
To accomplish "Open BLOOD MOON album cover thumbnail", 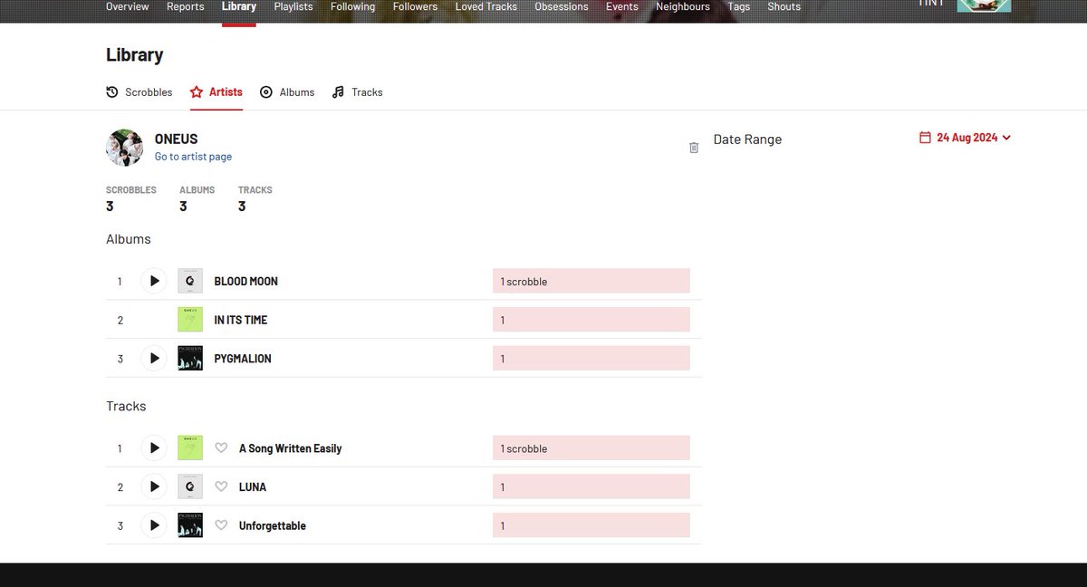I will click(190, 281).
